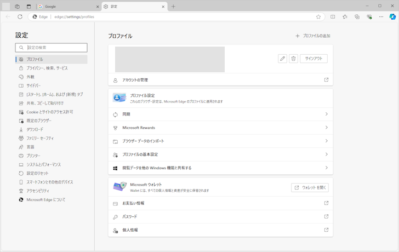Click the サインアウト button

(x=314, y=59)
